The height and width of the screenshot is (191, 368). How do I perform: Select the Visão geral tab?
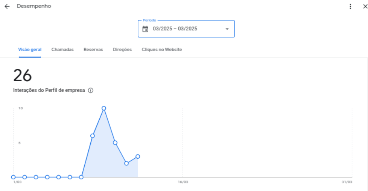(x=30, y=50)
